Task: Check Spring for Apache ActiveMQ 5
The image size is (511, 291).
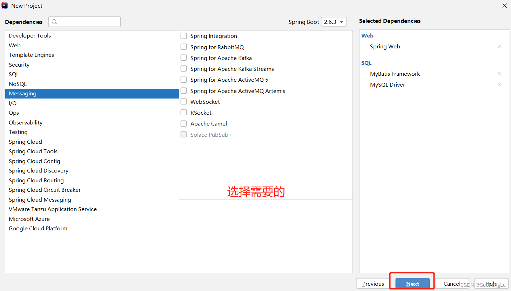Action: 183,80
